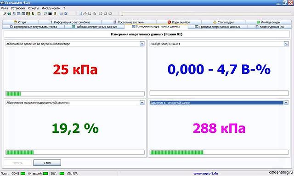This screenshot has width=294, height=176.
Task: Open the Инструменты menu
Action: click(x=51, y=8)
